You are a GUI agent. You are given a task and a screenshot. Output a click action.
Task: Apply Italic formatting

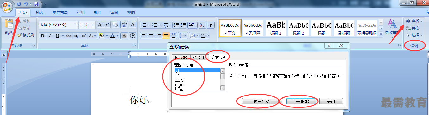[50, 36]
